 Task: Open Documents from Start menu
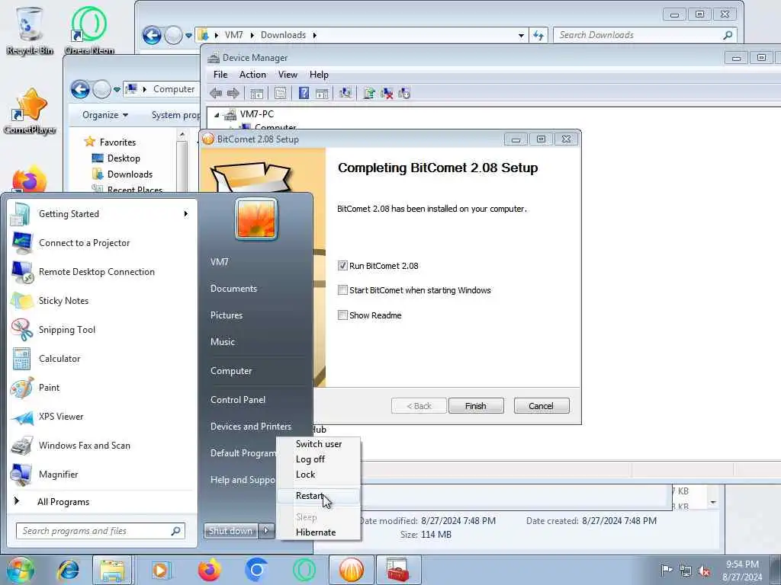pyautogui.click(x=233, y=289)
